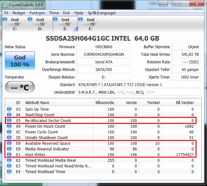Click the Host Writes raw value 17754627
The width and height of the screenshot is (207, 186).
(x=185, y=154)
